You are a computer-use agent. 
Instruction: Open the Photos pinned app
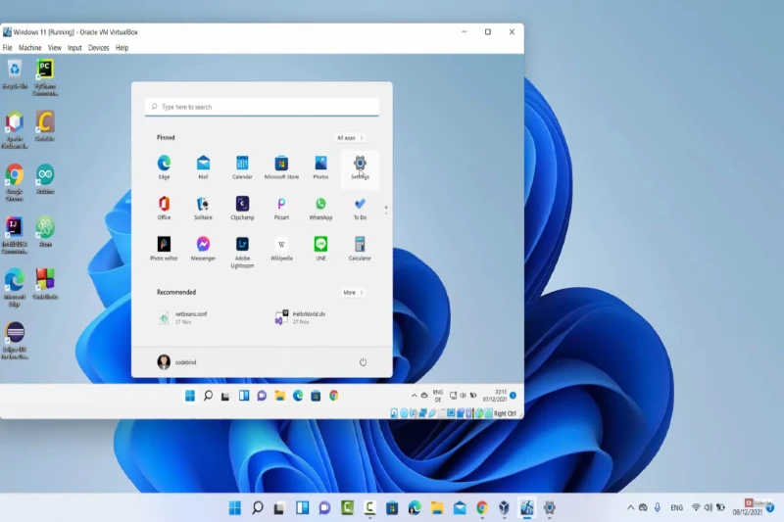click(320, 167)
